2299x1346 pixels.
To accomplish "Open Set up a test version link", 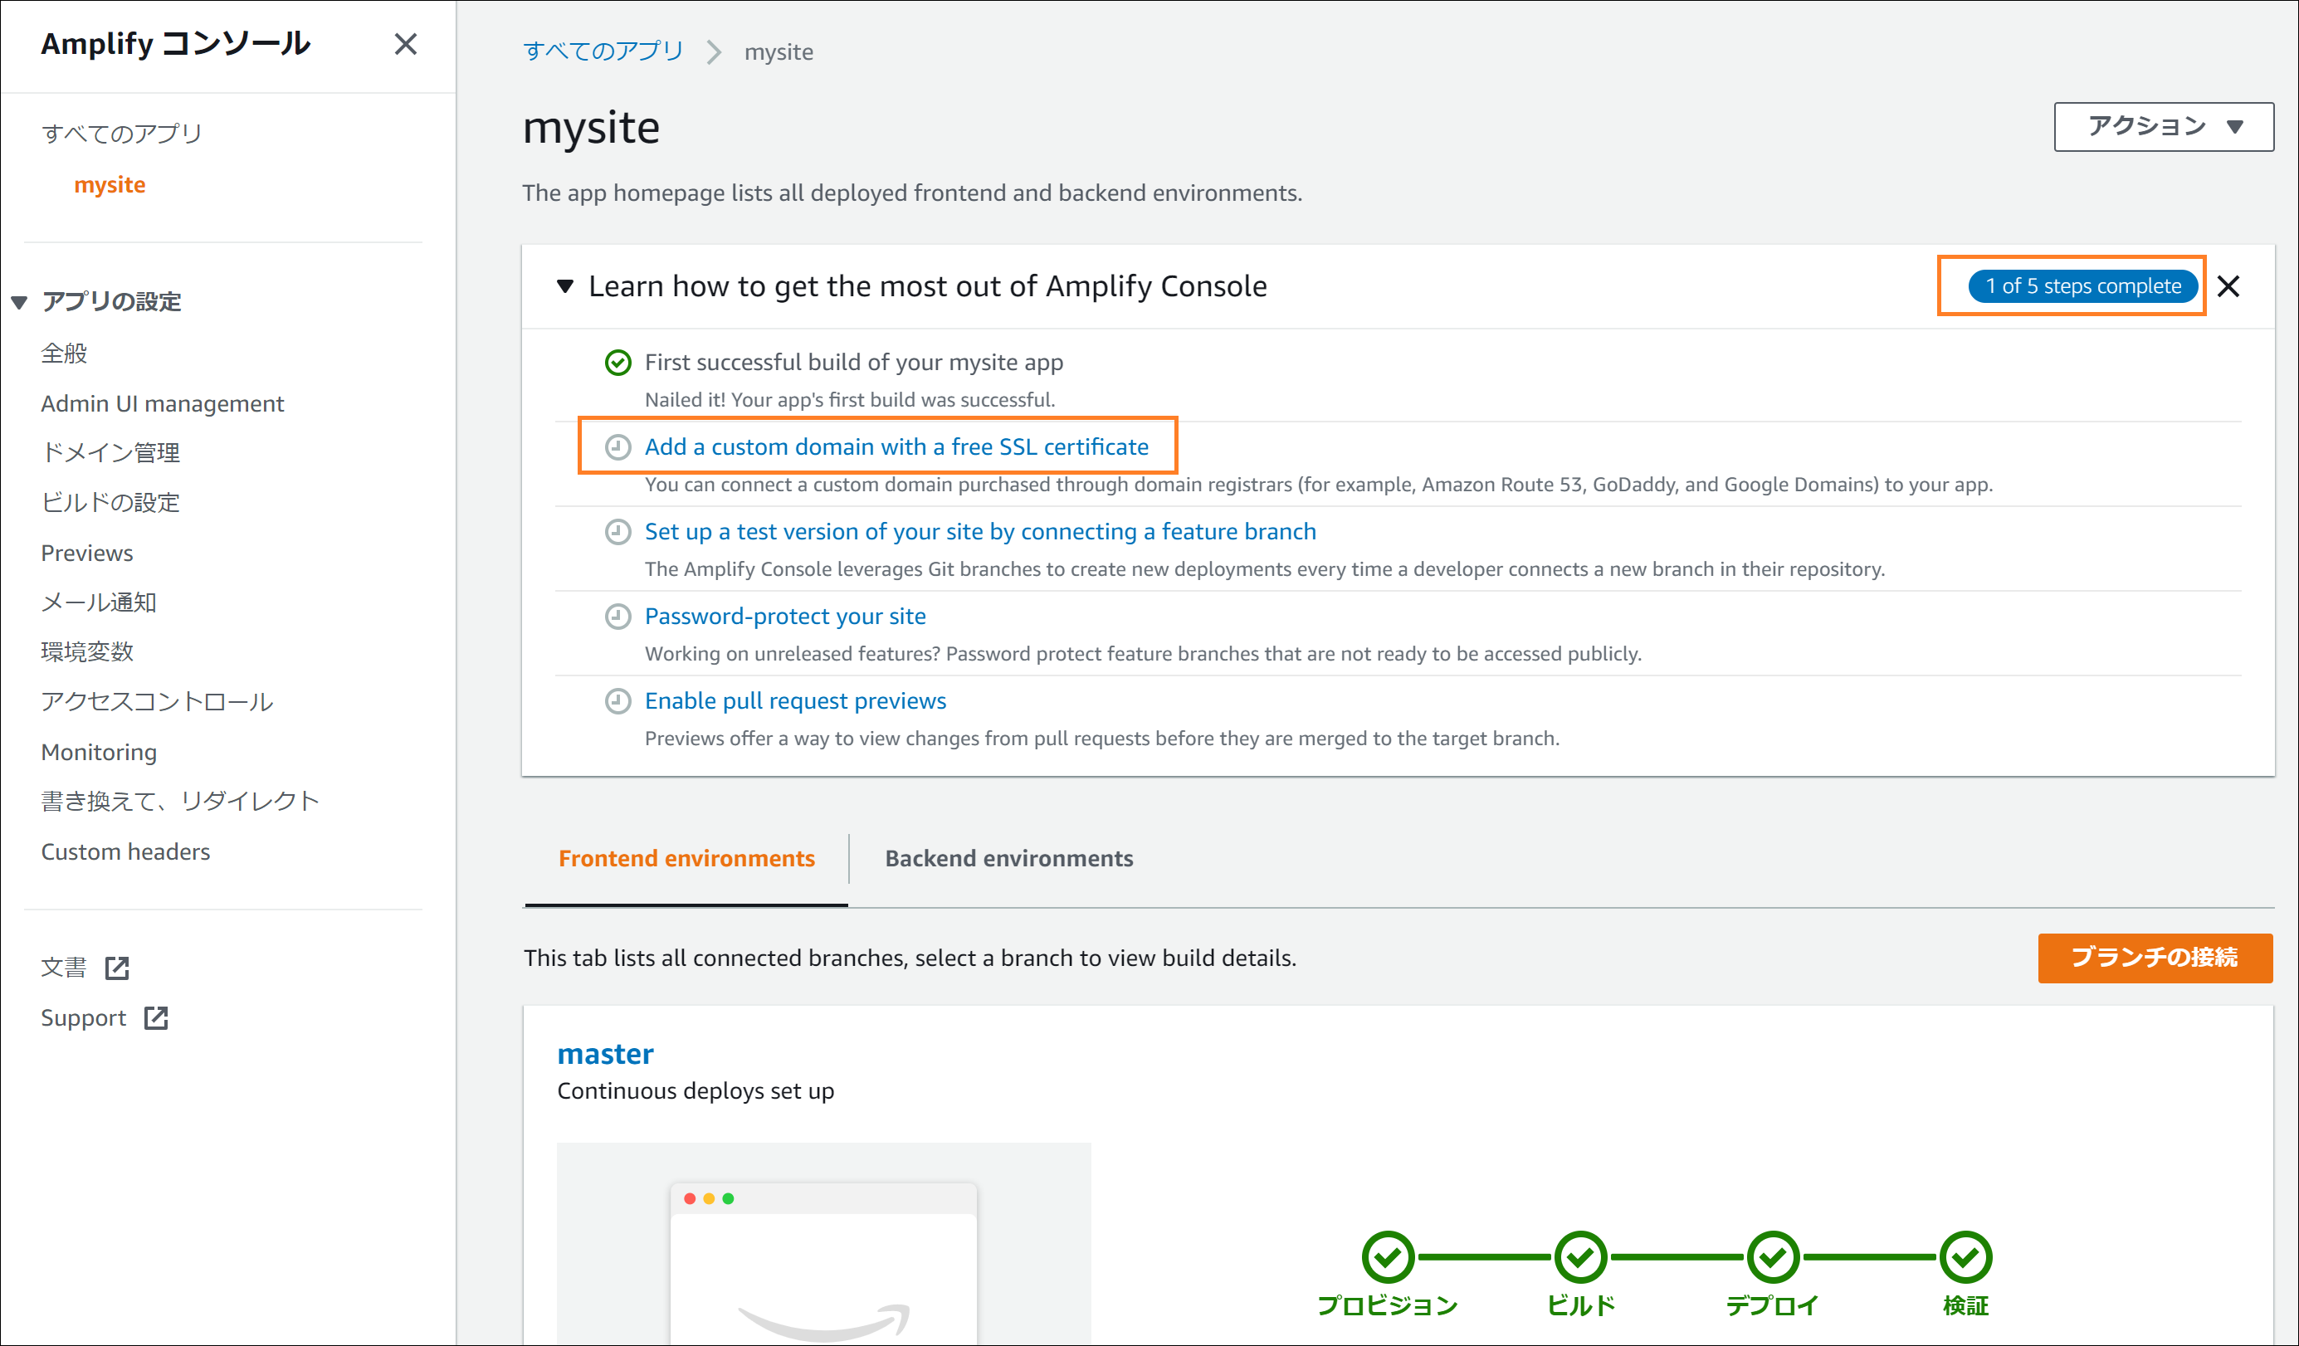I will point(981,532).
